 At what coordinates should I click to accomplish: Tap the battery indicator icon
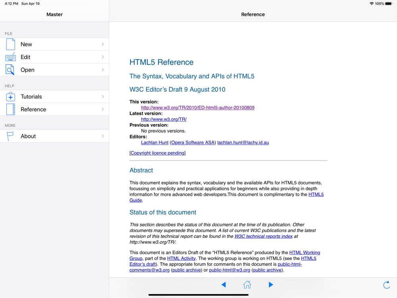coord(389,4)
